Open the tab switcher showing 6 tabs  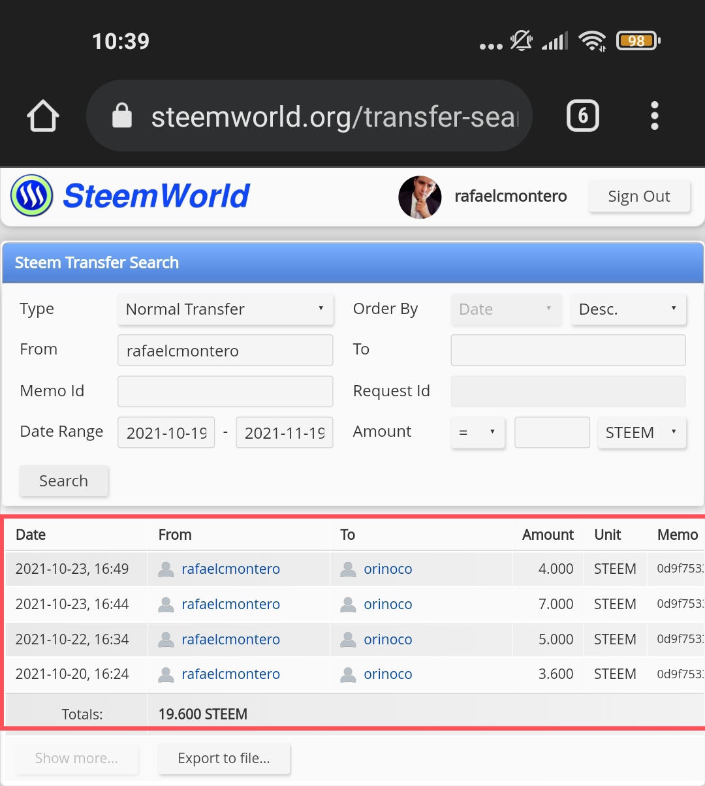(x=583, y=116)
